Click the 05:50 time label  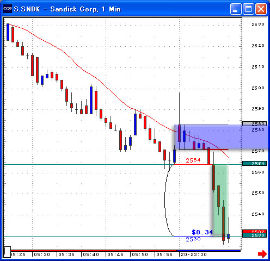point(140,254)
